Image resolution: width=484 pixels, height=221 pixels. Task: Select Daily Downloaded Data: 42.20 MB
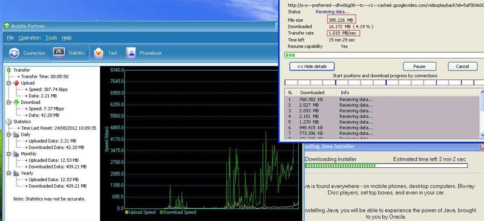(56, 147)
